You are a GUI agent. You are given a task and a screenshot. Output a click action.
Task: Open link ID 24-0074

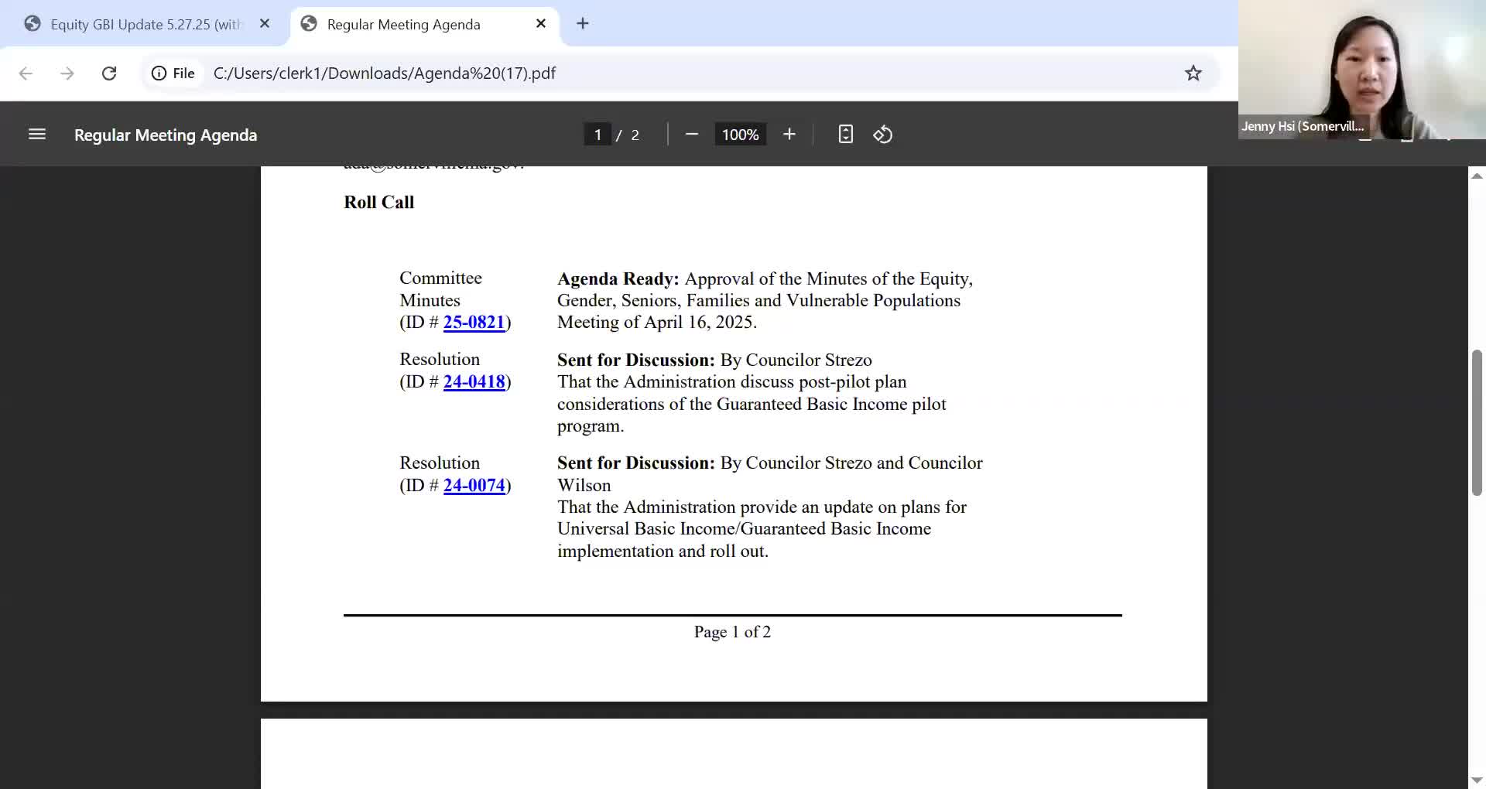coord(474,486)
